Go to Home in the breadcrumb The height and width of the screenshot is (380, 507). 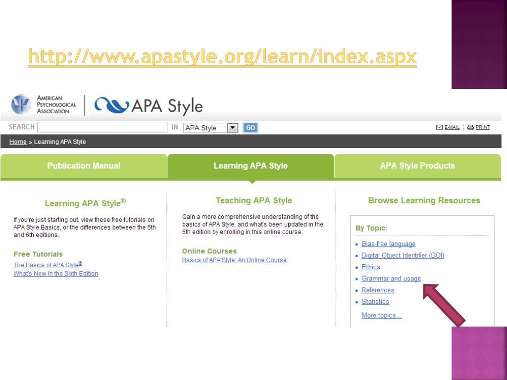pos(18,142)
